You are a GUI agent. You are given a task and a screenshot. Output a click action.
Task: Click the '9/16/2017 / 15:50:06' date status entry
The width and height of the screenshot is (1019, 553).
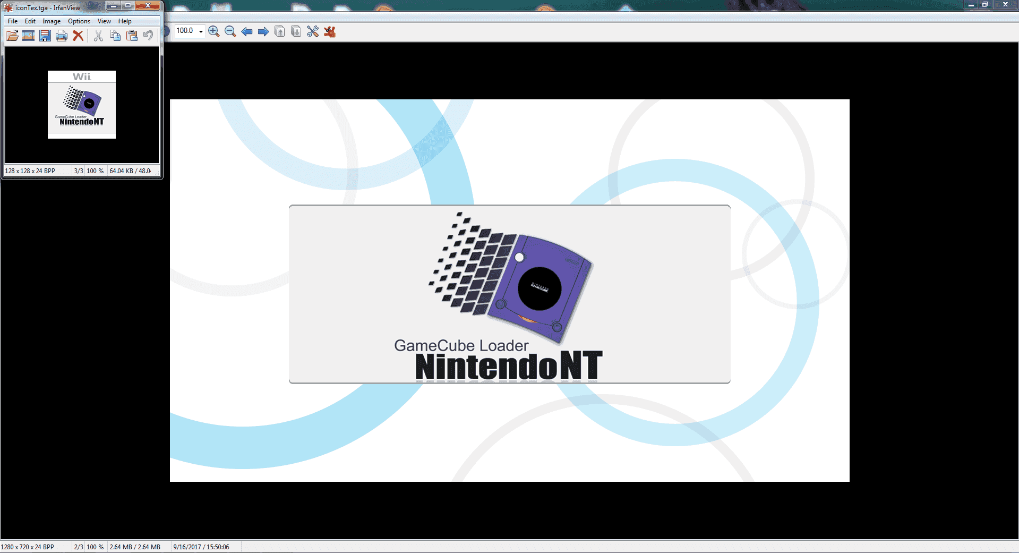[201, 547]
